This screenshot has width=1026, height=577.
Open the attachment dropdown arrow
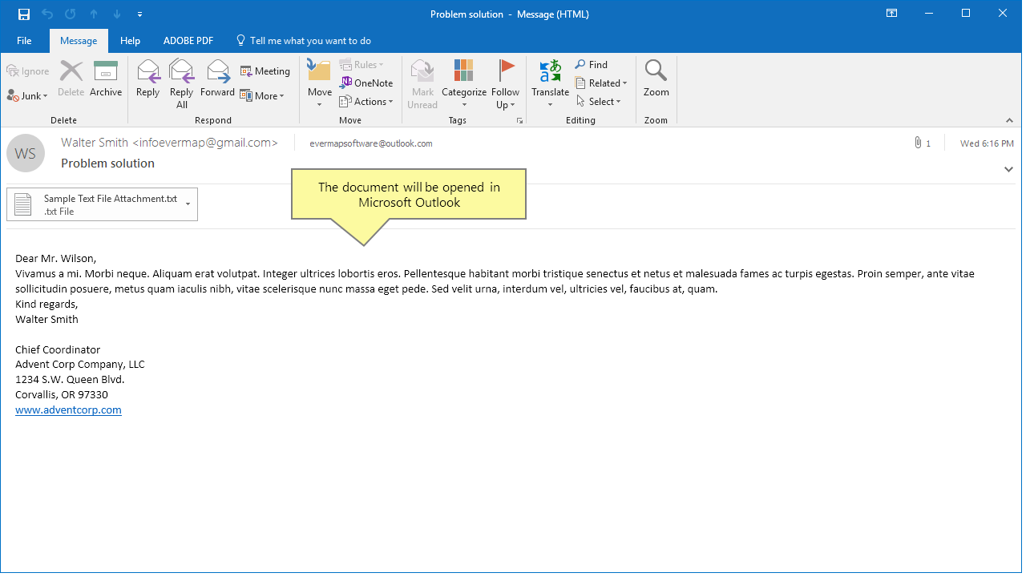[188, 204]
